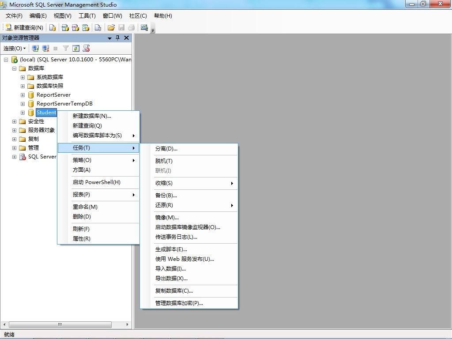
Task: Open the 文件(F) menu
Action: pyautogui.click(x=14, y=16)
